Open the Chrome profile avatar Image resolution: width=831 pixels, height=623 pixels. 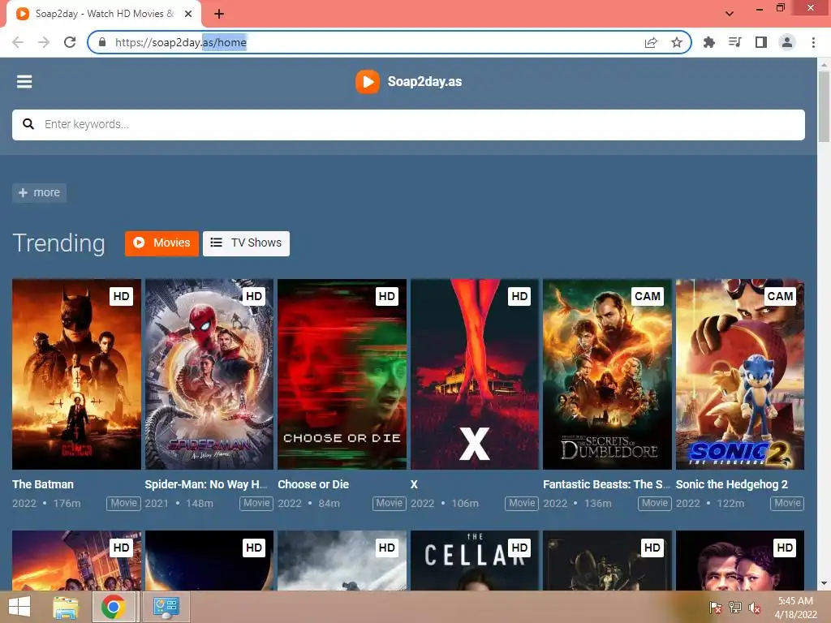click(787, 42)
